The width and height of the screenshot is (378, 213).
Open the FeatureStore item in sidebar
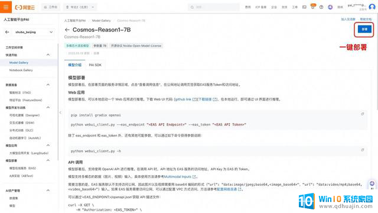[25, 100]
